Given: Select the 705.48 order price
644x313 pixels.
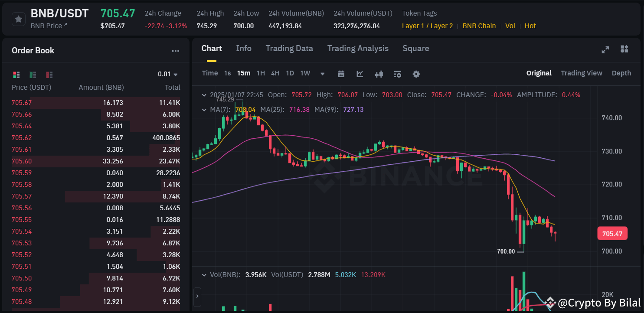Looking at the screenshot, I should (x=22, y=302).
